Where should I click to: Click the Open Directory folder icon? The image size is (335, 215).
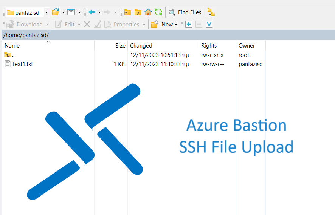tap(55, 12)
